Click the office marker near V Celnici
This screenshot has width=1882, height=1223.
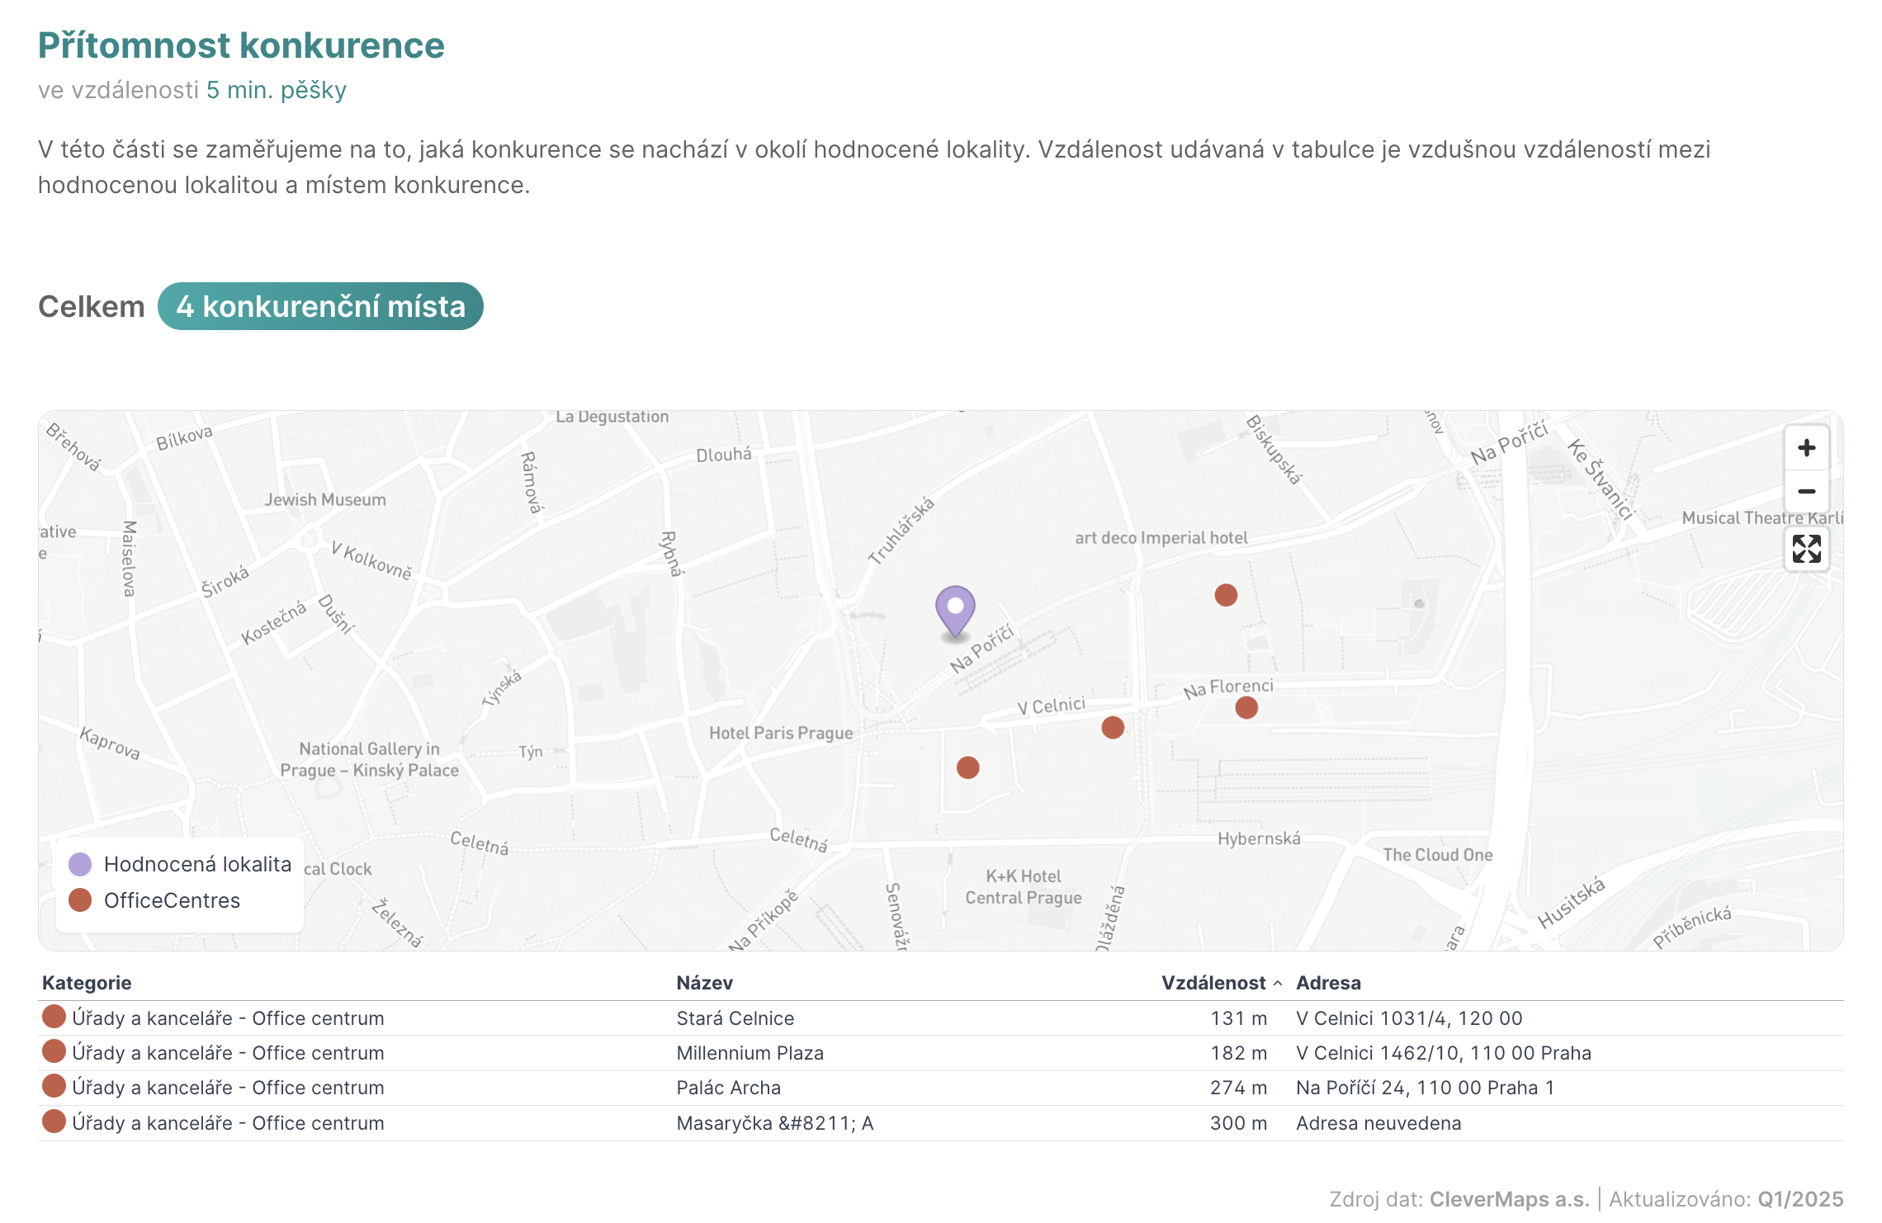1113,727
